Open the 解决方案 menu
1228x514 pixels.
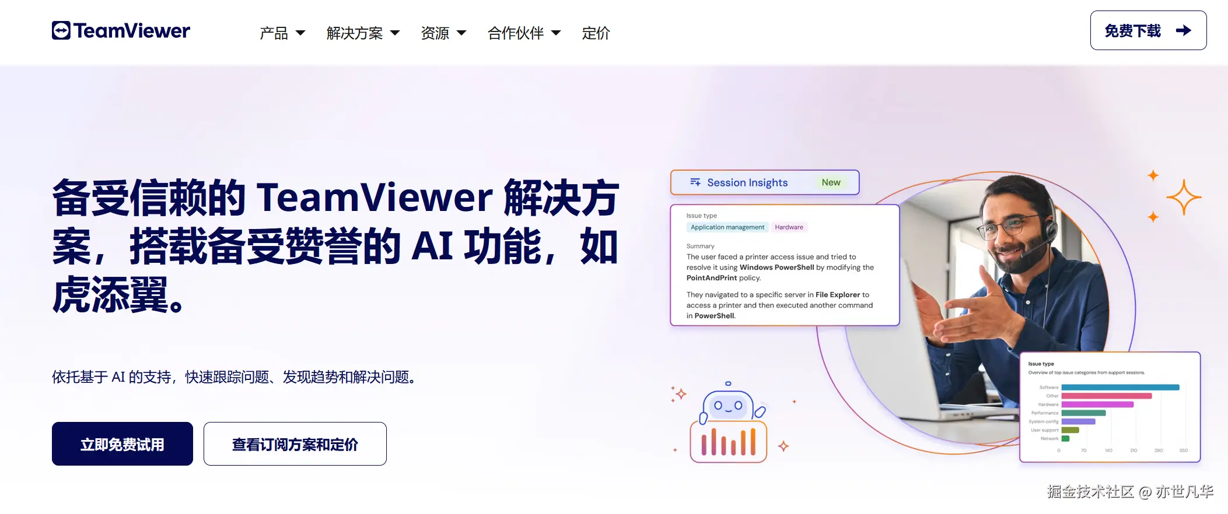pos(355,33)
